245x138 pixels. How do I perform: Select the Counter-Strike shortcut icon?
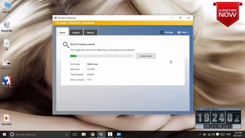point(7,82)
